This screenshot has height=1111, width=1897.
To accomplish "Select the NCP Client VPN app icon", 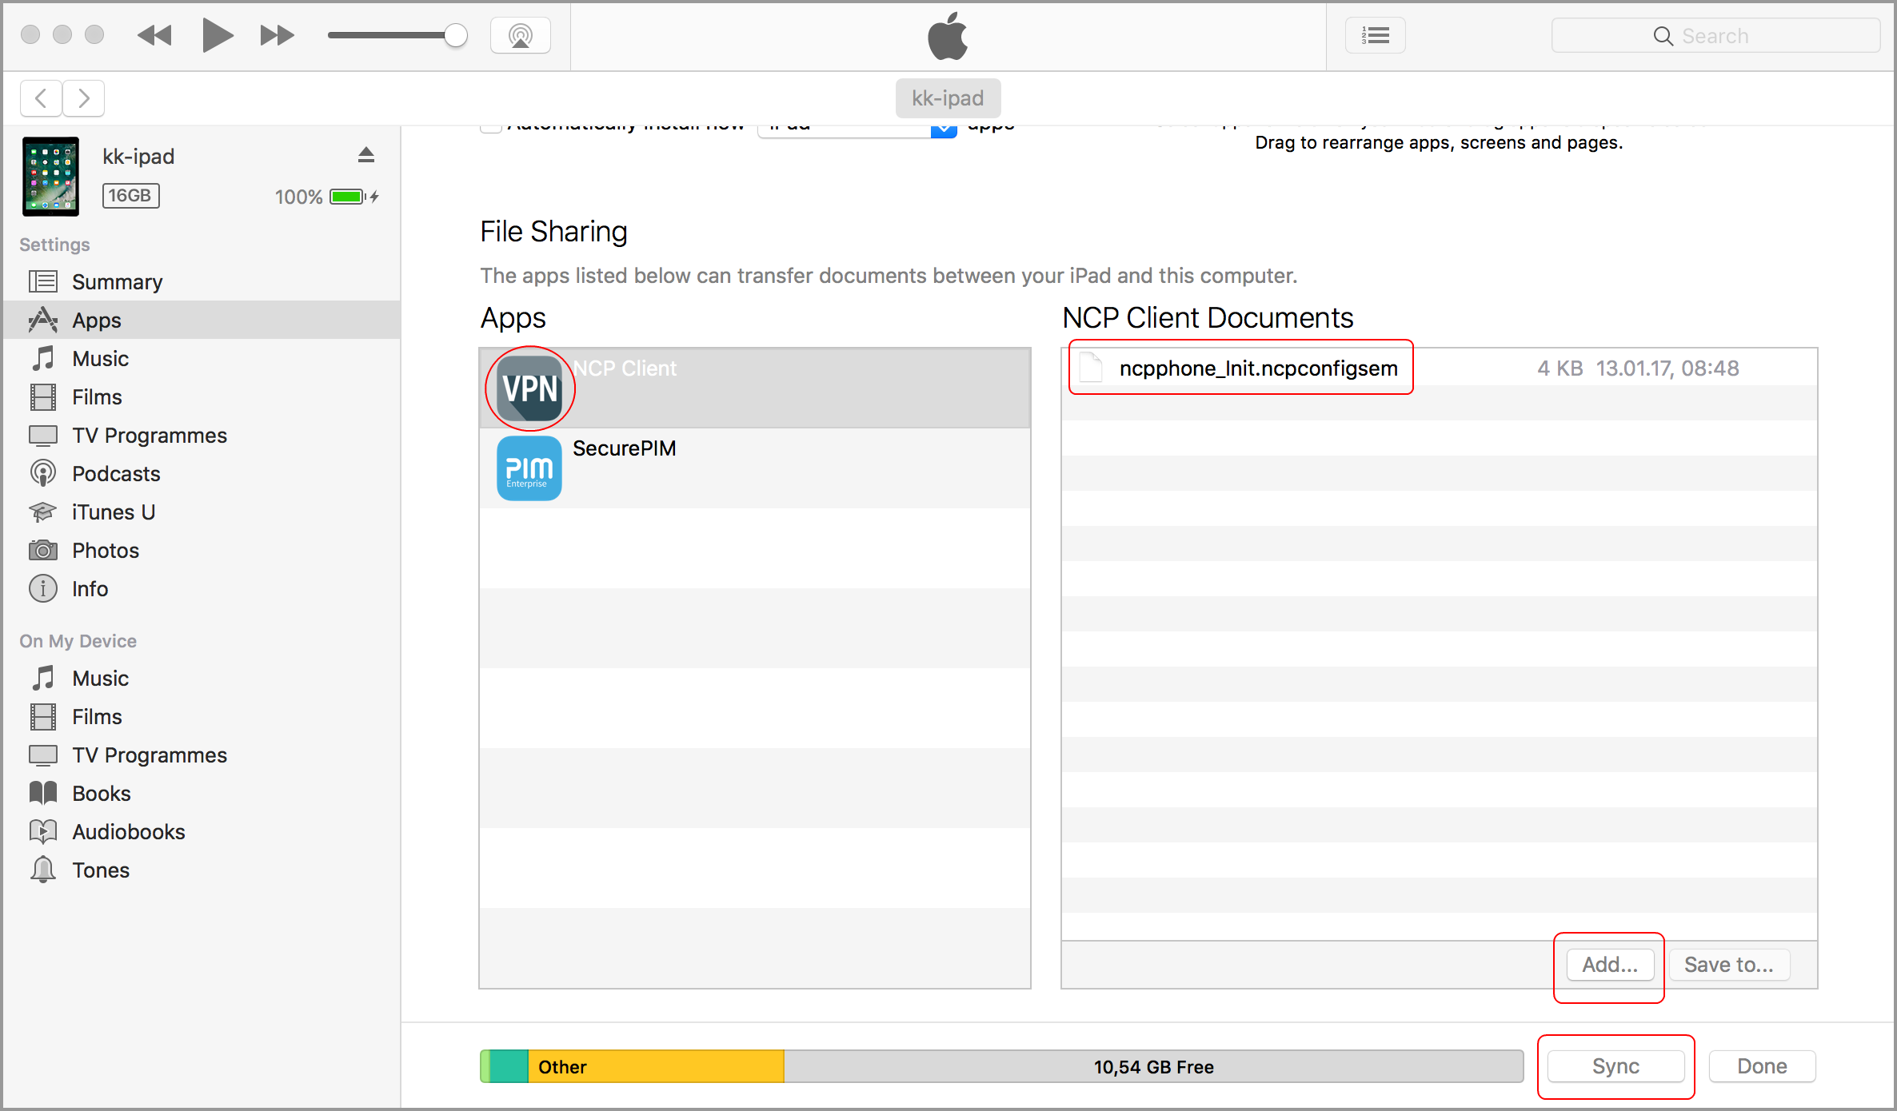I will pos(529,388).
